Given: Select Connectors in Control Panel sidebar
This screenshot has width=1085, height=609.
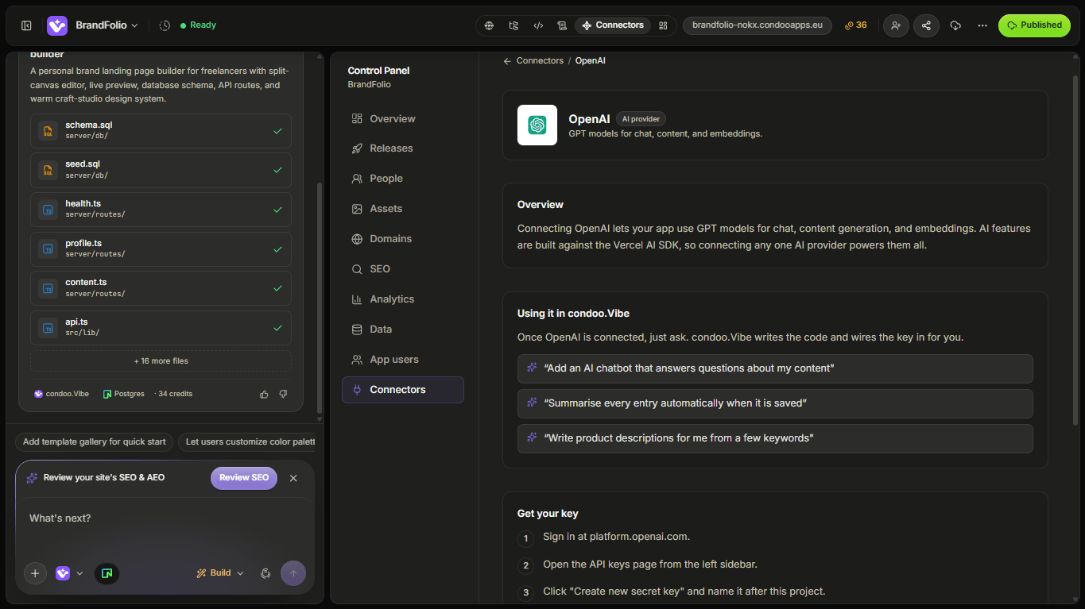Looking at the screenshot, I should tap(403, 390).
